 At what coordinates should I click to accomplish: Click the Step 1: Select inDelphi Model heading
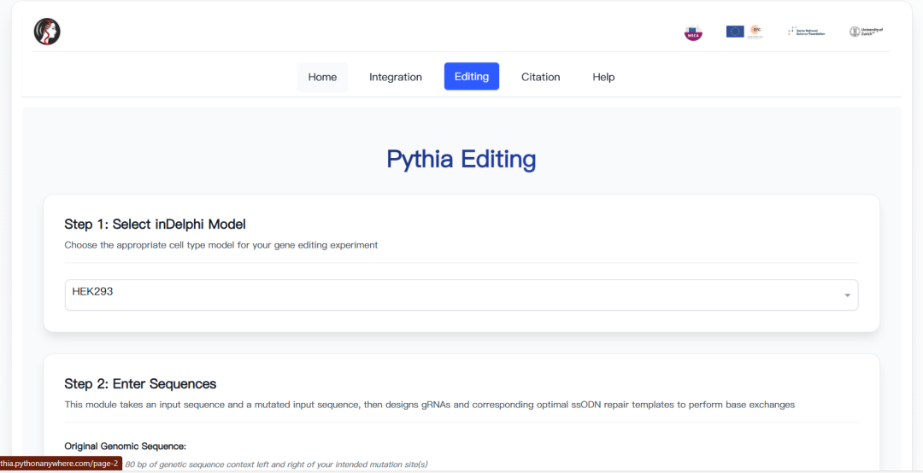click(155, 225)
